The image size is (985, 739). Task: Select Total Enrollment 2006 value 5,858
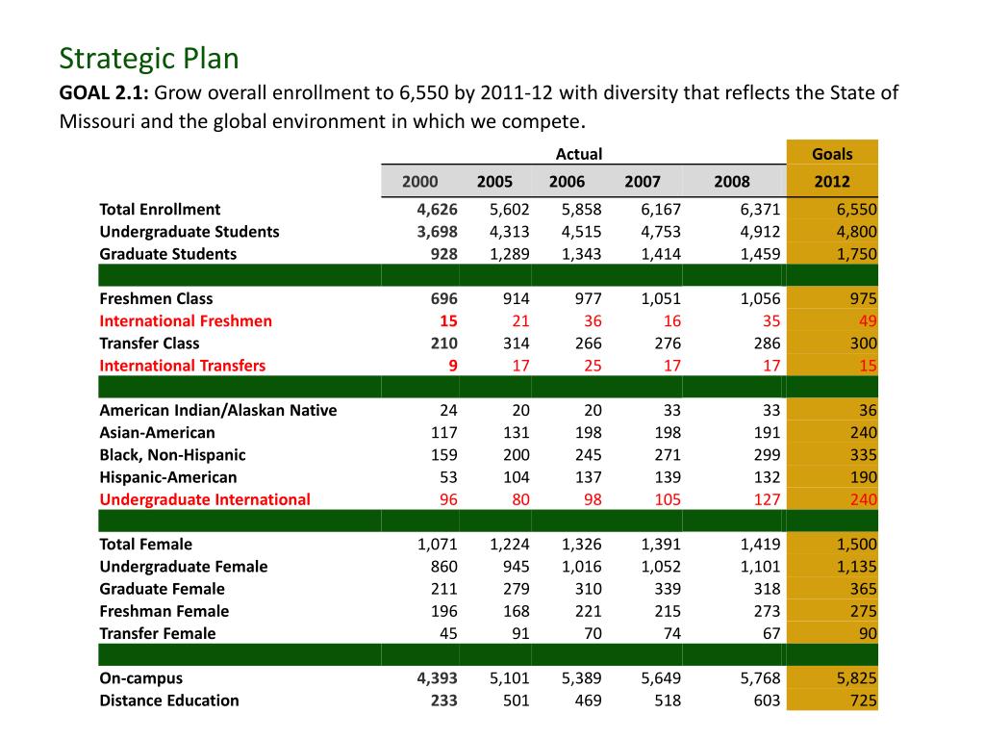(582, 210)
